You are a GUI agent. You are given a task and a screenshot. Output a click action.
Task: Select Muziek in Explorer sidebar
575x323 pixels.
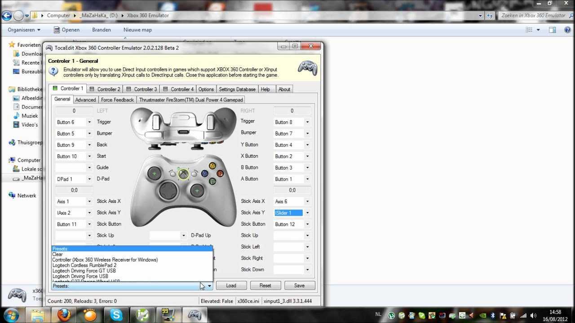(x=26, y=116)
